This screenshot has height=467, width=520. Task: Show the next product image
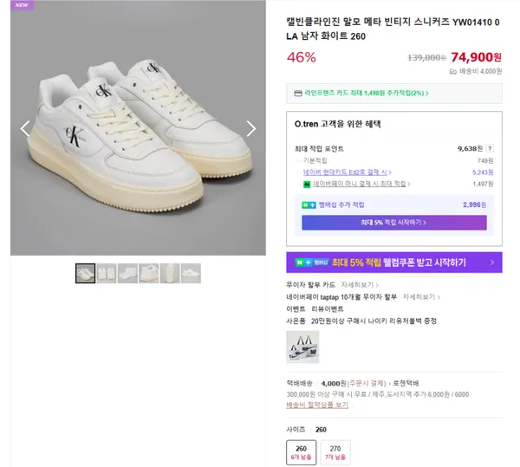(x=250, y=128)
